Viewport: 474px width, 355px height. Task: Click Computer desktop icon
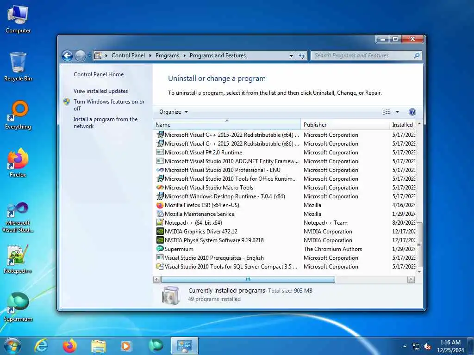click(18, 19)
